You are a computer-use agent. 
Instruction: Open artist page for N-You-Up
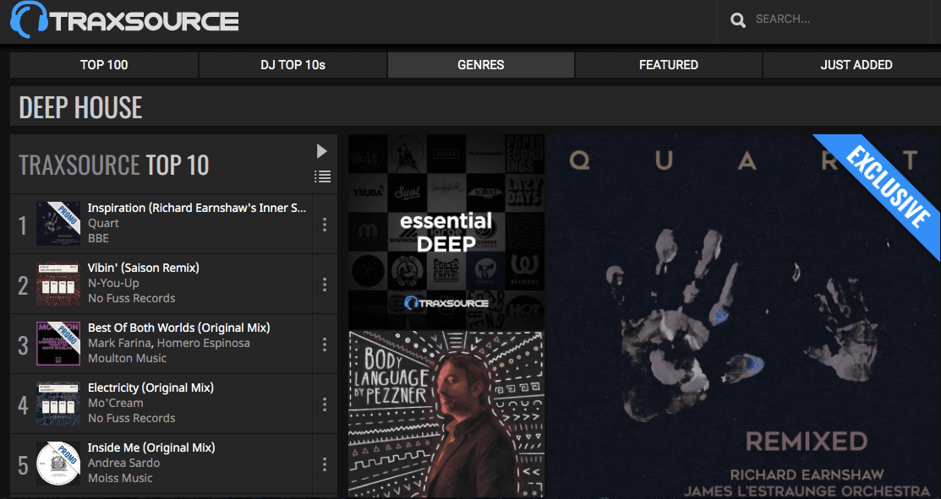(113, 283)
